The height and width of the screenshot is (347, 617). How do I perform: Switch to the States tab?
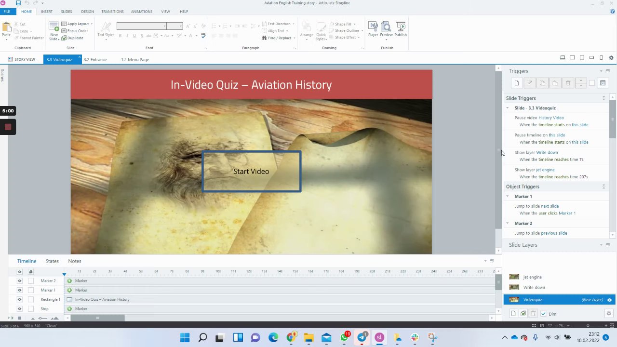52,261
